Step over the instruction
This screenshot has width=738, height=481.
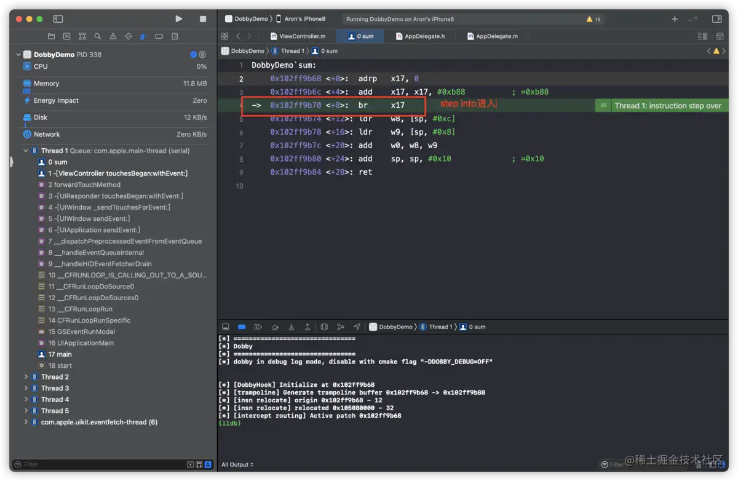[275, 327]
